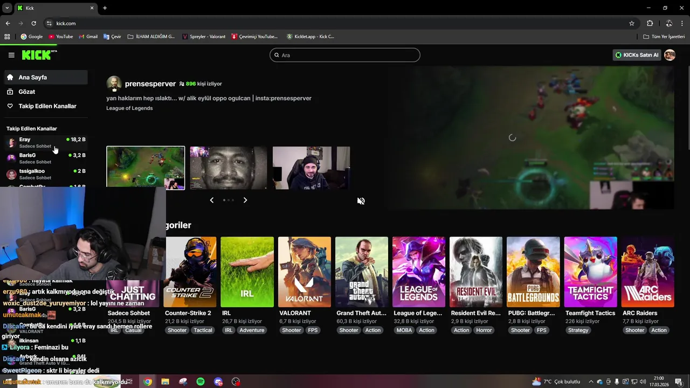Click prensesperver's streamer avatar
The height and width of the screenshot is (388, 690).
coord(114,84)
